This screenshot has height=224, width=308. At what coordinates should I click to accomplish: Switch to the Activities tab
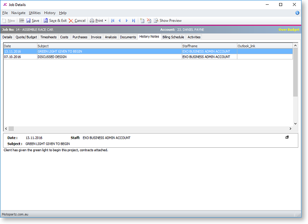tap(194, 37)
